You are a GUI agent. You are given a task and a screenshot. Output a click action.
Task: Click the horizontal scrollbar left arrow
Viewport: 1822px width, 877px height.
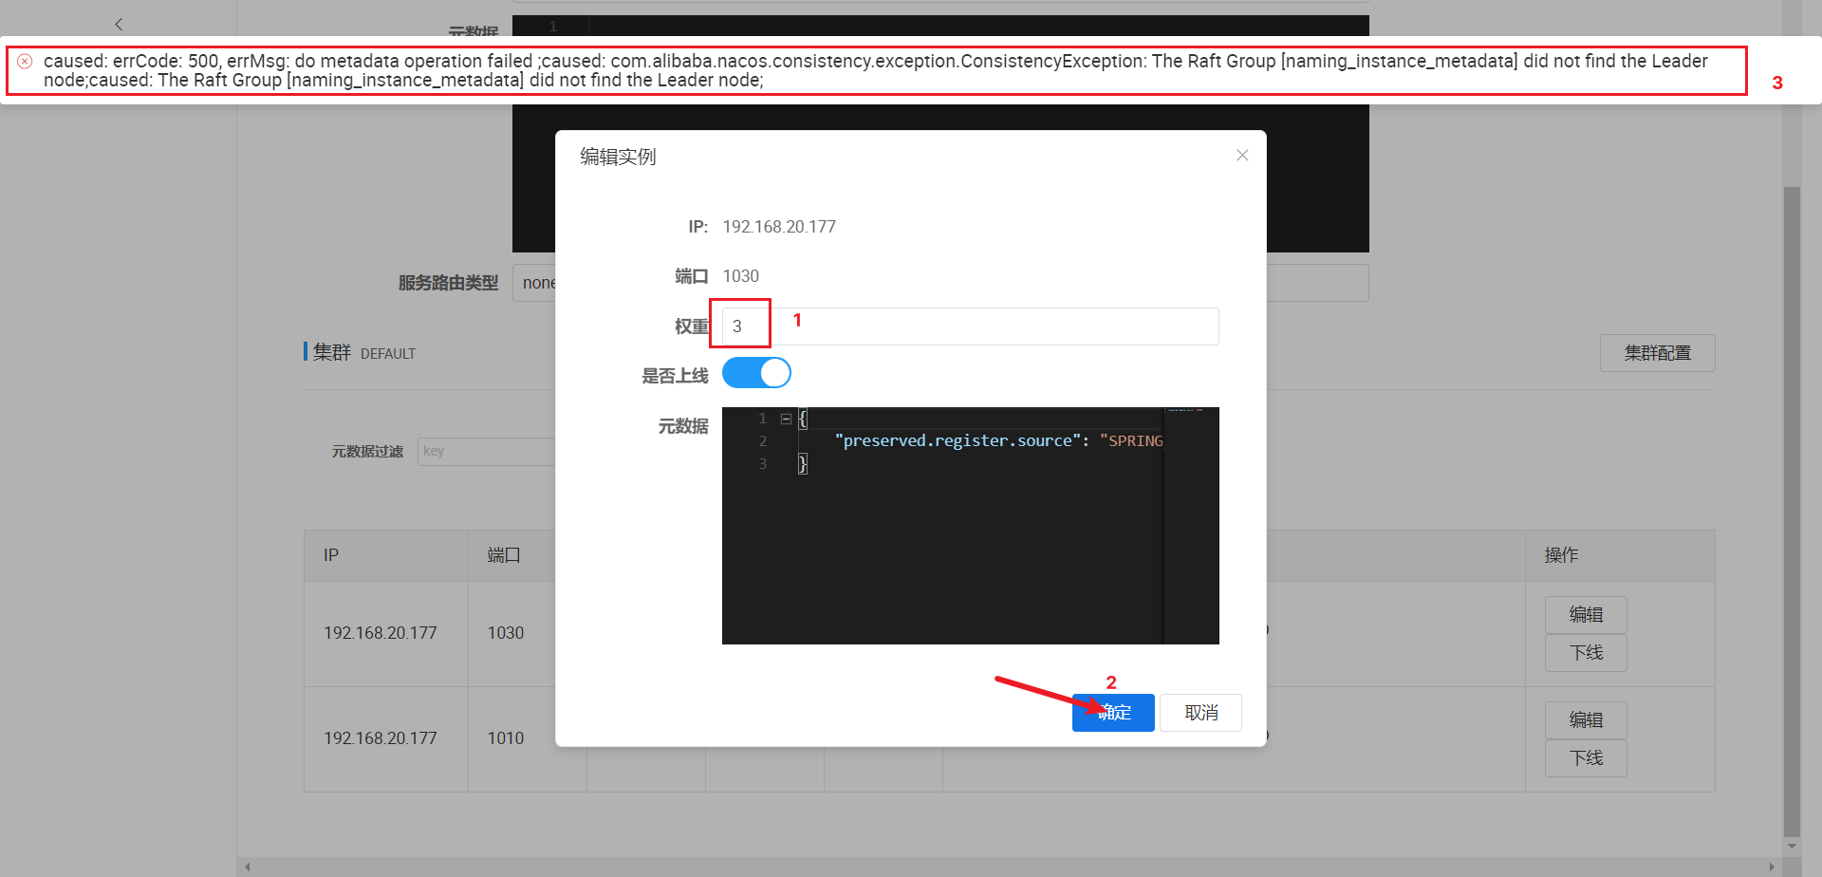point(248,867)
